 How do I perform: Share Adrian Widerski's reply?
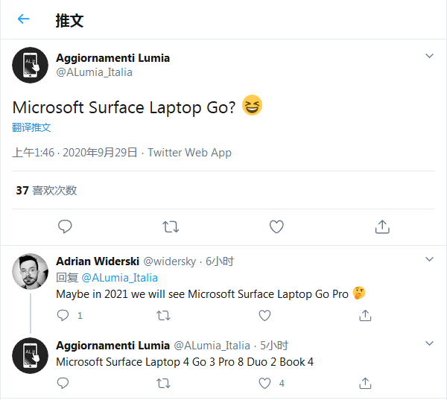click(x=365, y=315)
